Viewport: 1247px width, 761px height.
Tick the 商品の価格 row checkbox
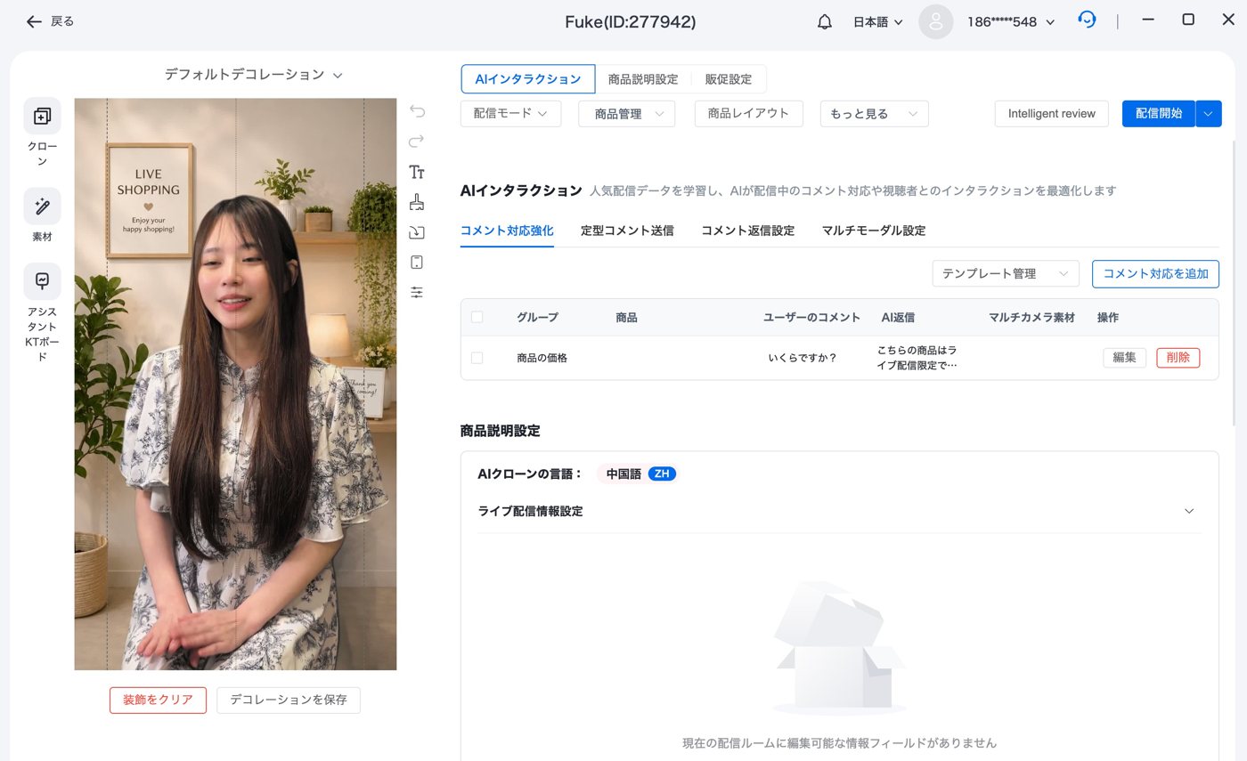click(477, 358)
